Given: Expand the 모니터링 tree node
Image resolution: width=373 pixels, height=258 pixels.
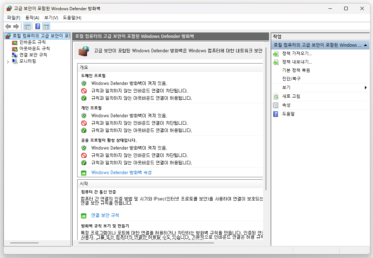Looking at the screenshot, I should pos(8,62).
